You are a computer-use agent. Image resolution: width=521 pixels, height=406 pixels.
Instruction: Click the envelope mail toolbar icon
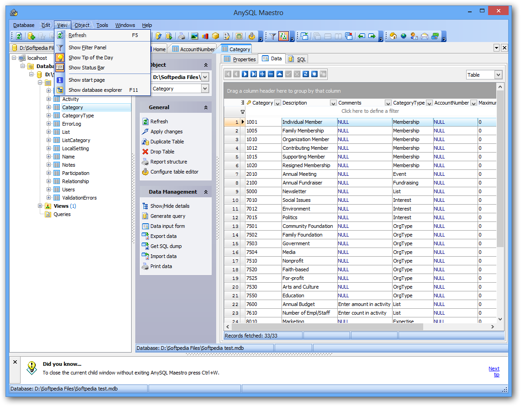pos(425,36)
